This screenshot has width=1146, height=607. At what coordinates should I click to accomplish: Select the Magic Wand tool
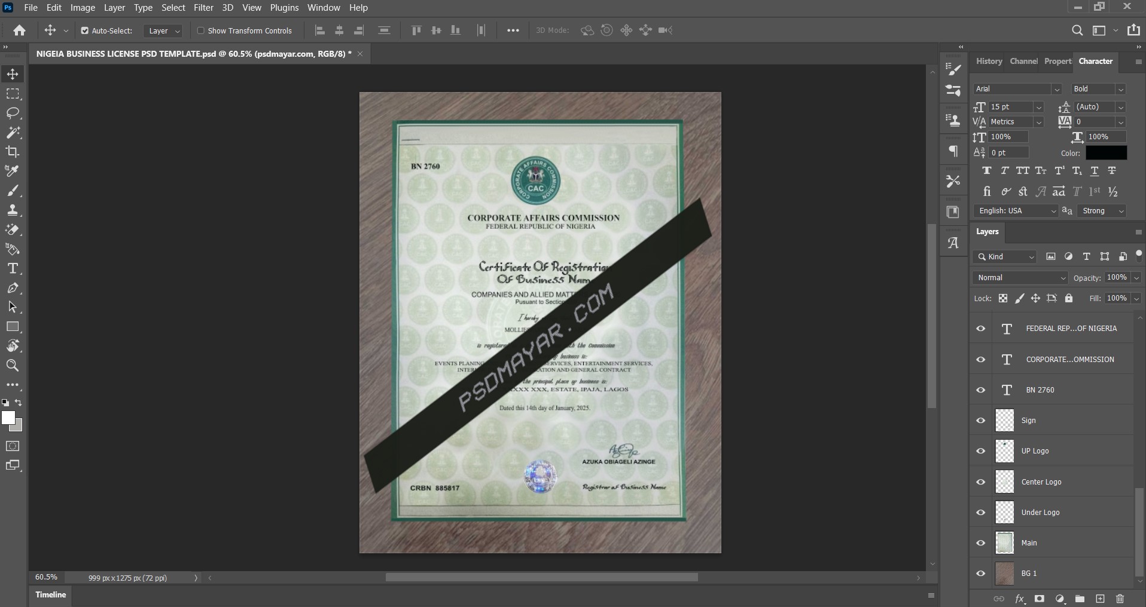tap(13, 132)
